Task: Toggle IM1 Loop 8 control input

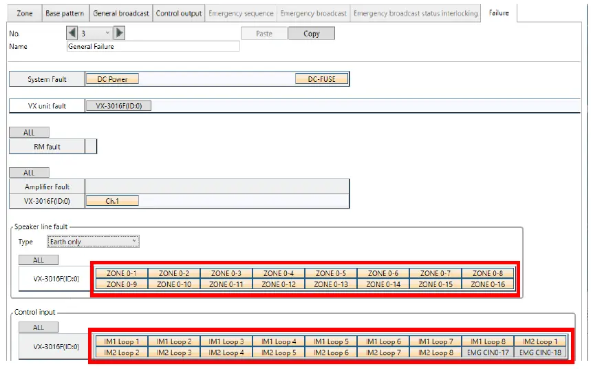Action: 488,341
